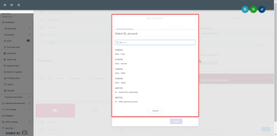Click the teal floating action button
Image resolution: width=277 pixels, height=136 pixels.
245,10
